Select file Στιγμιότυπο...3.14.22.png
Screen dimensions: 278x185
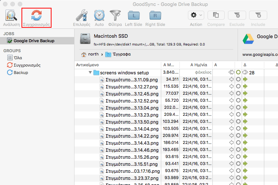[x=132, y=136]
